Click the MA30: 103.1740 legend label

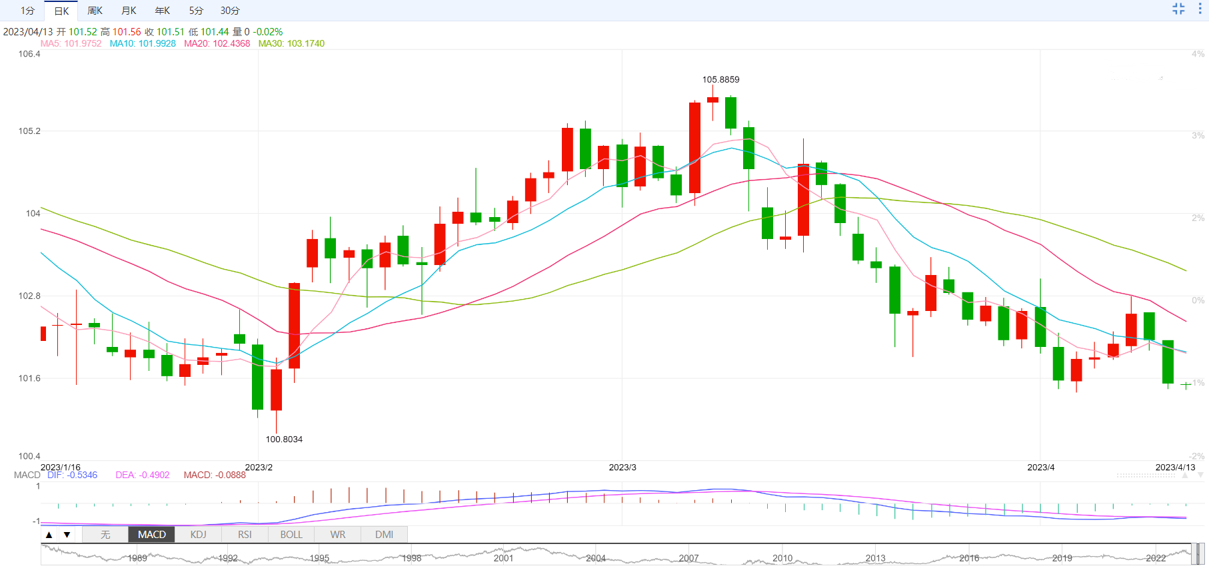291,43
